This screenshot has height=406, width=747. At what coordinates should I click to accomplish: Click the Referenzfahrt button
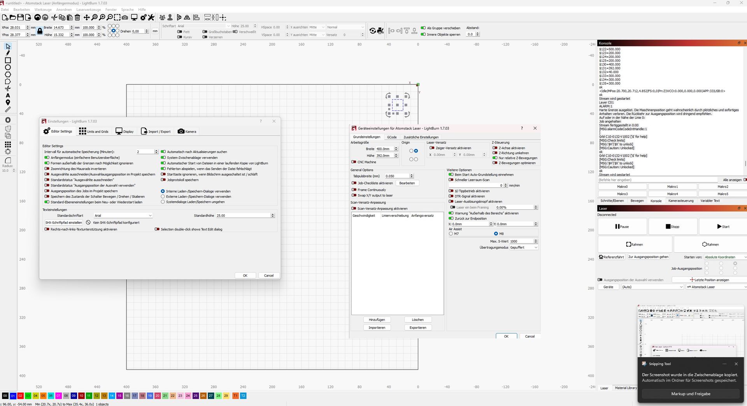pos(612,257)
